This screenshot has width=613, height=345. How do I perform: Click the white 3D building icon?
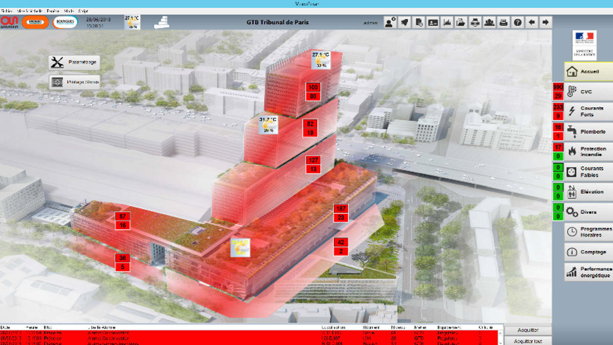click(162, 23)
